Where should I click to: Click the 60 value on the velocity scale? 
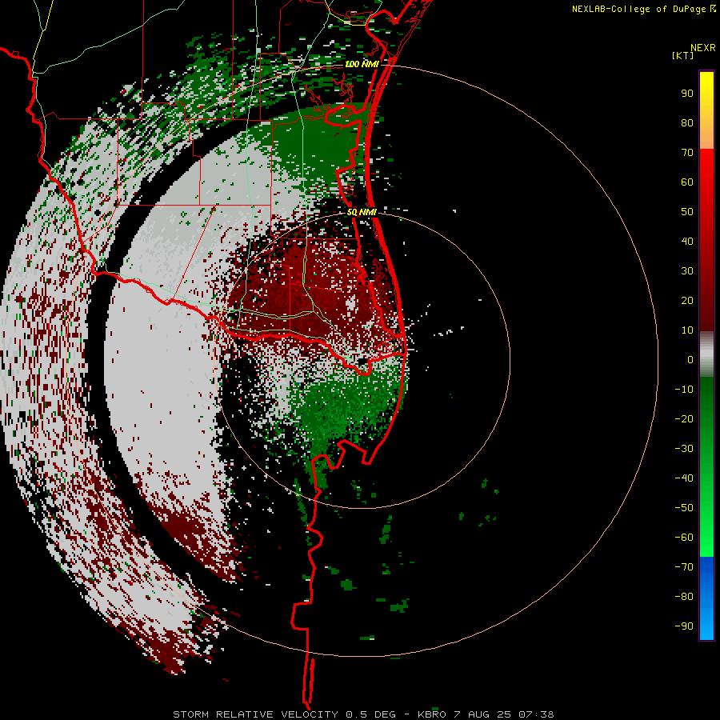687,182
